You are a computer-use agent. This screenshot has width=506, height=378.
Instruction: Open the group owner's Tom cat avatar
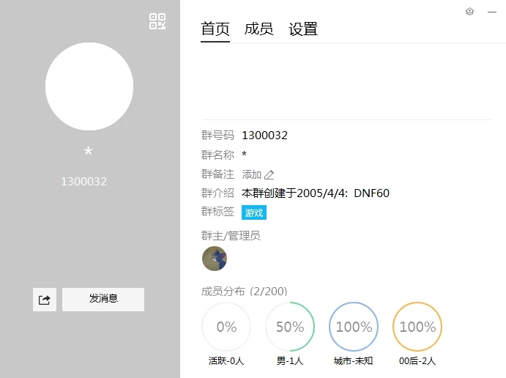coord(215,259)
